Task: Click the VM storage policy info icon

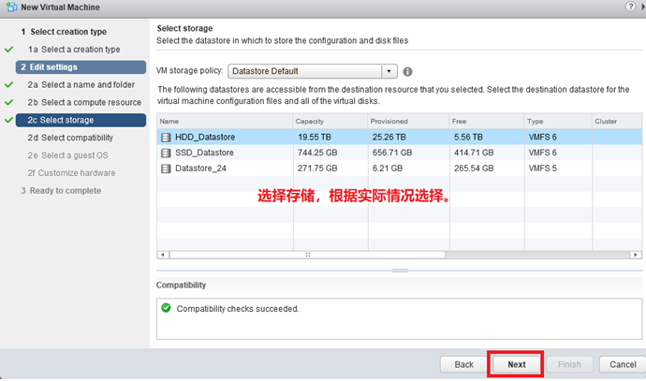Action: [407, 72]
